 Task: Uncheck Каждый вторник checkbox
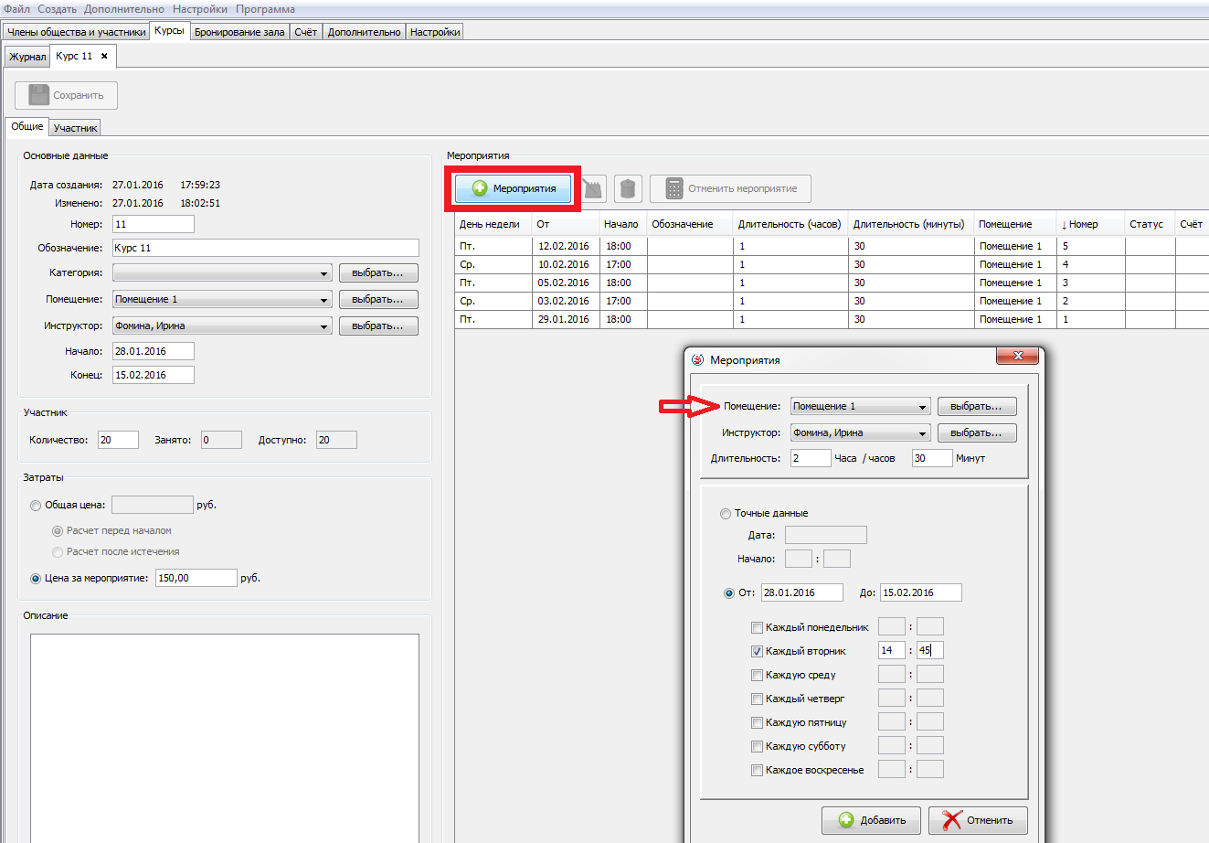[757, 651]
